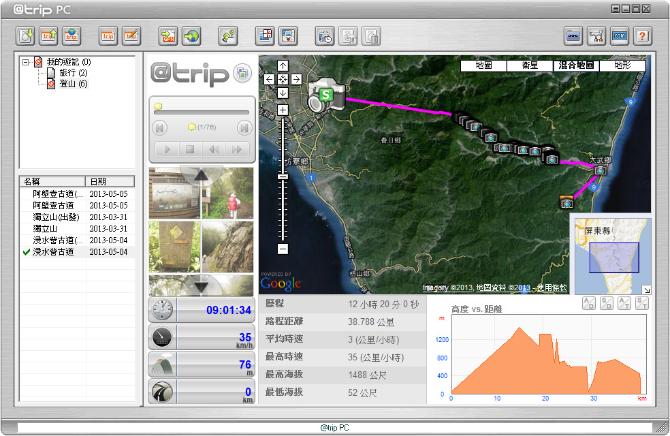The image size is (670, 436).
Task: Click the S start camera marker on map
Action: point(326,95)
